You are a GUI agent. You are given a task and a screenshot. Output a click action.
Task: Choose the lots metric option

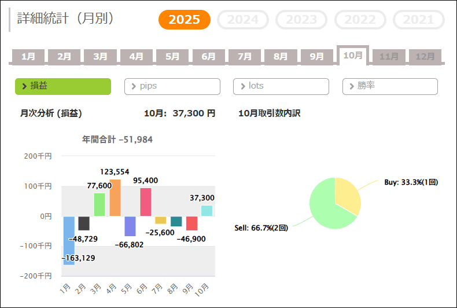(x=281, y=86)
